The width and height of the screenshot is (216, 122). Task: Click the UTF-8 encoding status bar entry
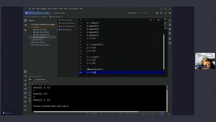[x=109, y=114]
